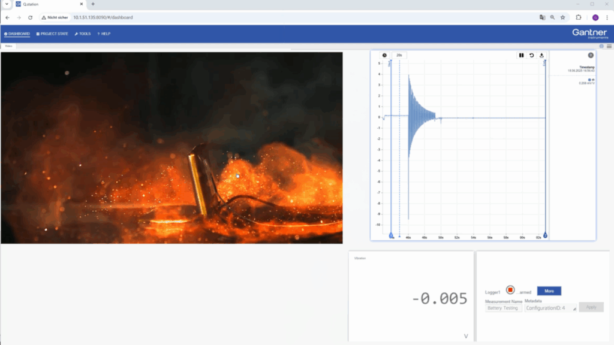Screen dimensions: 614x345
Task: Click the Gantner Instruments logo
Action: click(x=590, y=34)
